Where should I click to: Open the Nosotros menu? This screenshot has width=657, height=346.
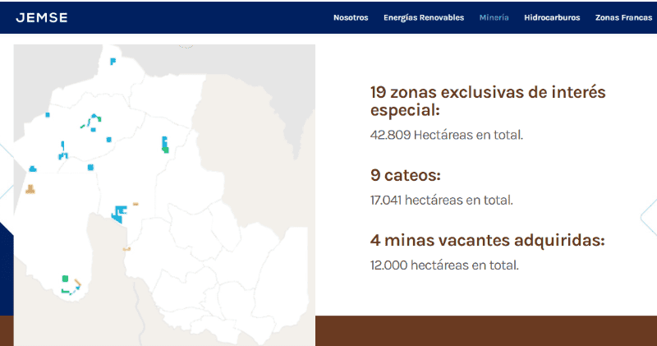pos(351,17)
